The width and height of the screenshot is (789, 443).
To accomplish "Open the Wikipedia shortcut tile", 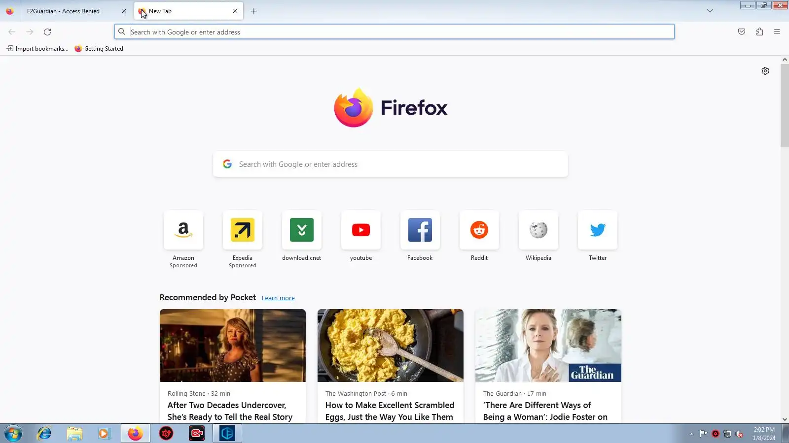I will [538, 230].
